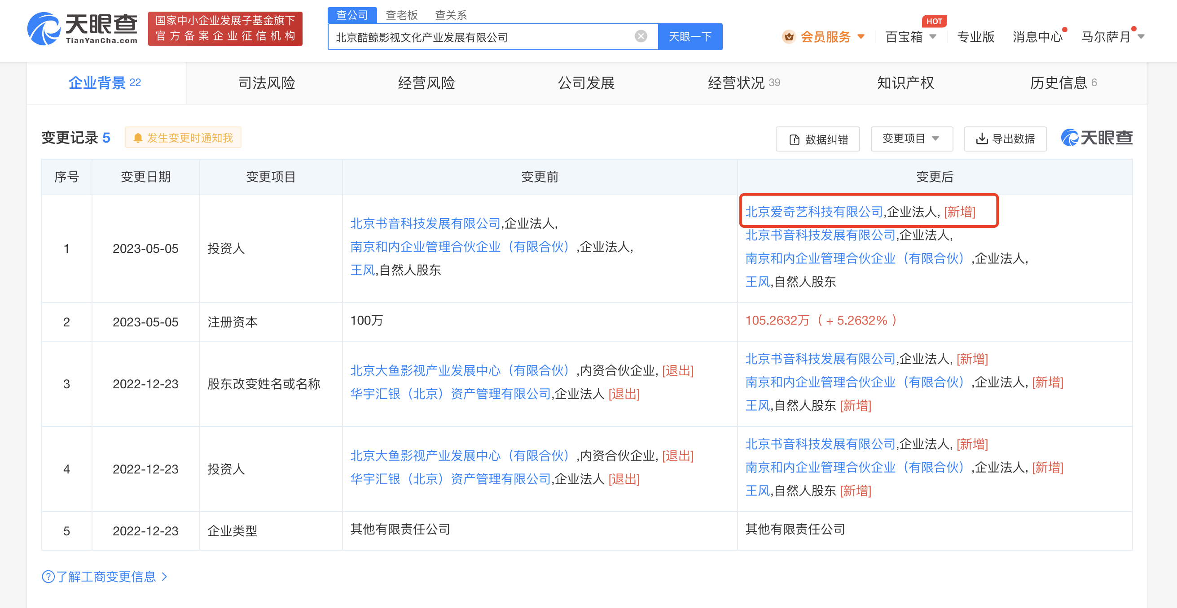1177x608 pixels.
Task: Click the download icon in 导出数据
Action: coord(981,139)
